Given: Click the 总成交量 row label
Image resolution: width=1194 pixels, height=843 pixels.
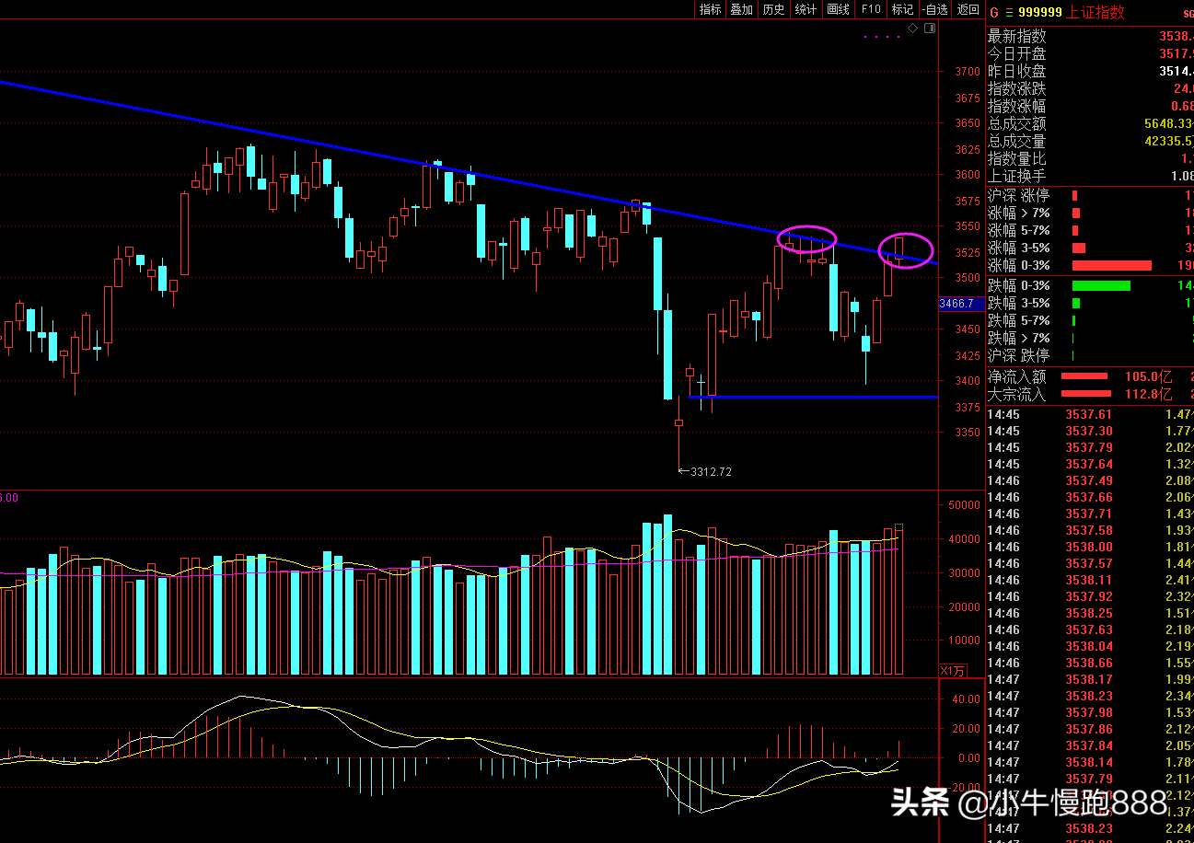Looking at the screenshot, I should pos(1017,142).
